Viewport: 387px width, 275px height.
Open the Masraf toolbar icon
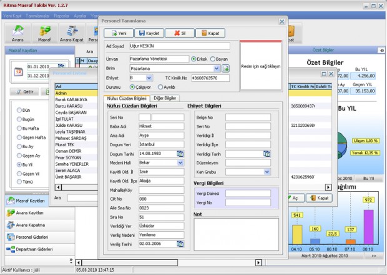44,33
